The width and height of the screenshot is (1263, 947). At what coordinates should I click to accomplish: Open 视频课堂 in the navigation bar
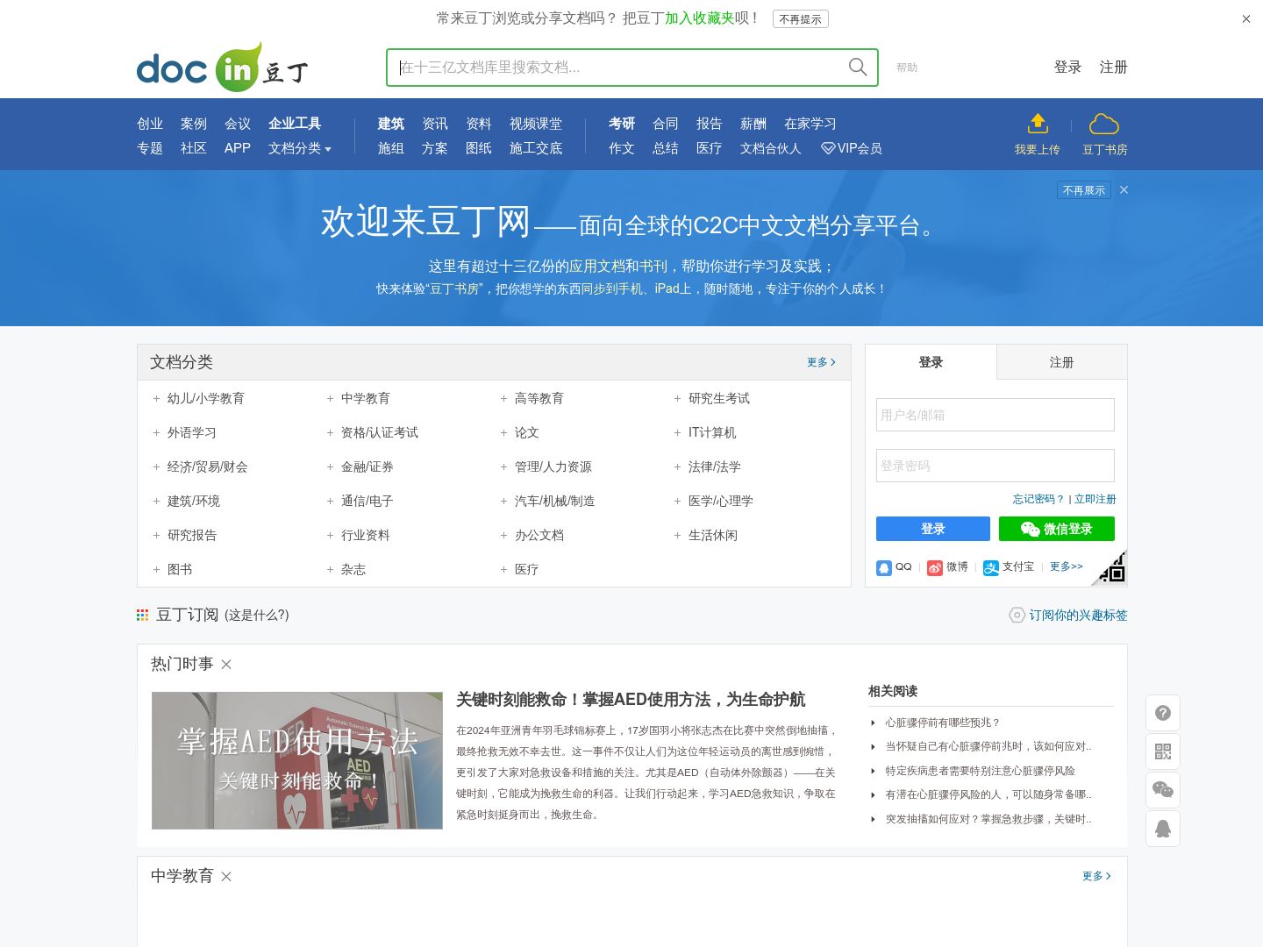pos(536,124)
